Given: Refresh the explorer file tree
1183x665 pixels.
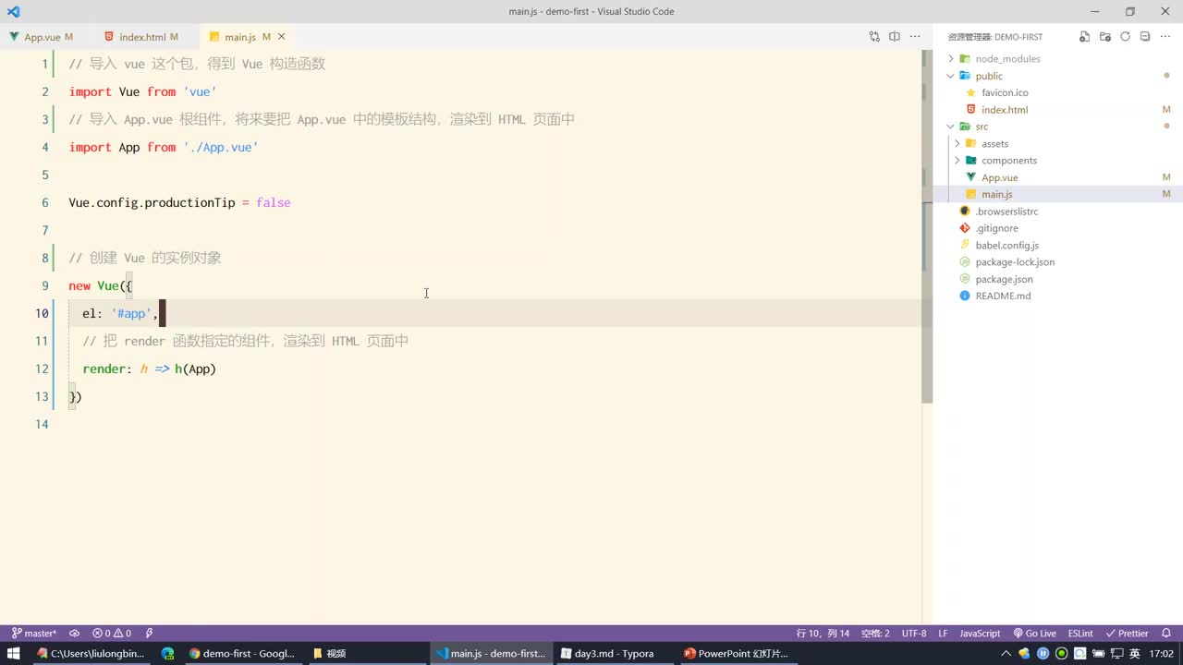Looking at the screenshot, I should [1125, 37].
